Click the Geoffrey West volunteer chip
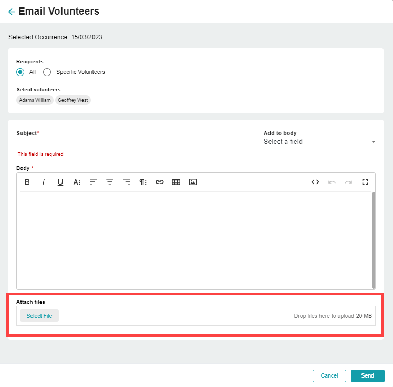Image resolution: width=393 pixels, height=387 pixels. pos(73,100)
